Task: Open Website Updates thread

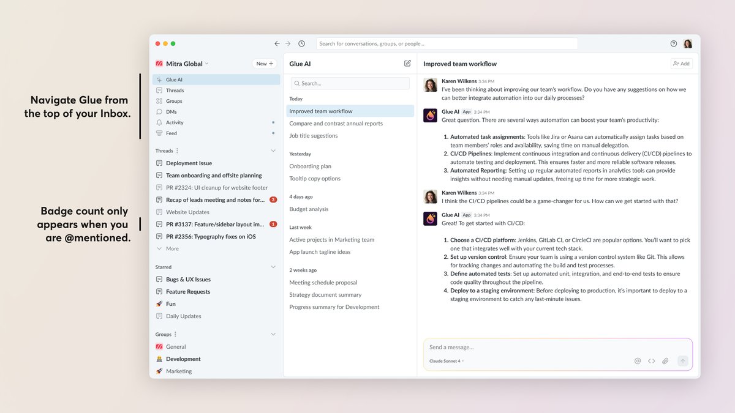Action: (216, 212)
